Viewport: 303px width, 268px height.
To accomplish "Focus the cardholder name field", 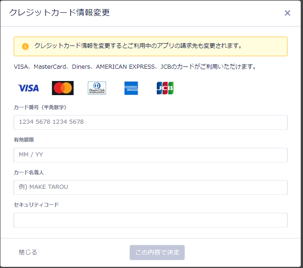I will (151, 187).
